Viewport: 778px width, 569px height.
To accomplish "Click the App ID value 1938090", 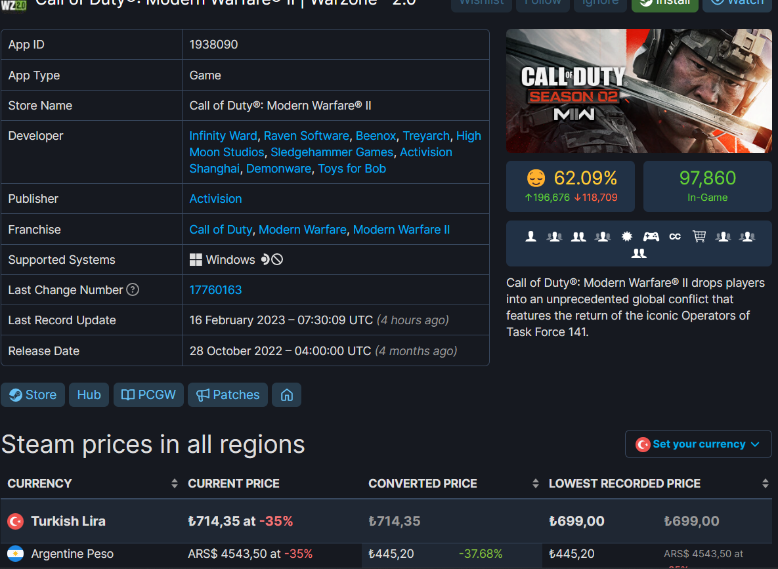I will (213, 45).
